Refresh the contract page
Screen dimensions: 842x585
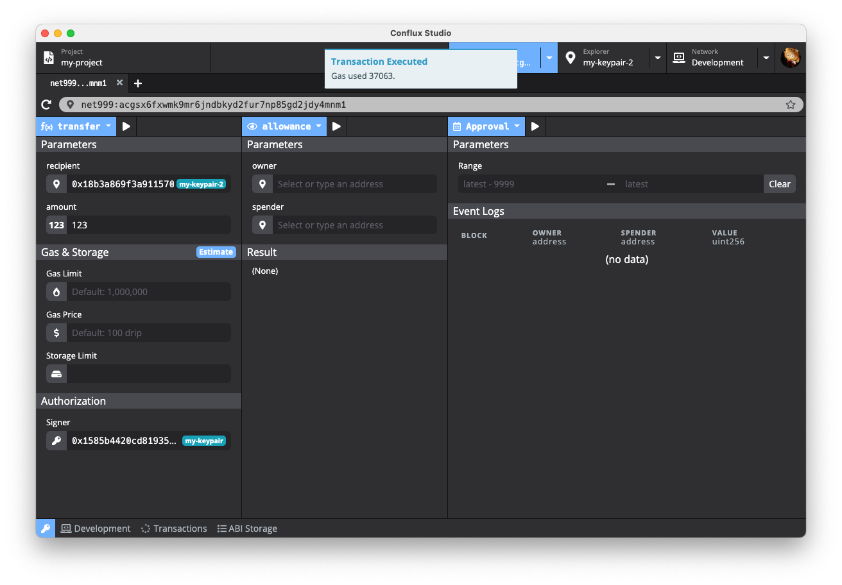[46, 105]
